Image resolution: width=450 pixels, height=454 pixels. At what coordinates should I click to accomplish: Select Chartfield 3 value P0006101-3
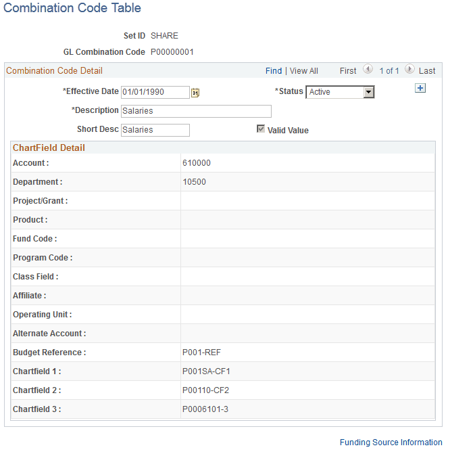pos(205,409)
